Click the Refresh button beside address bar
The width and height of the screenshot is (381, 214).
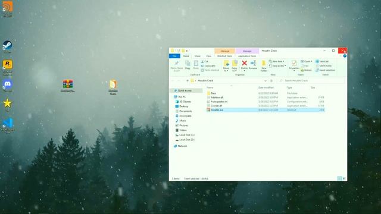(x=271, y=81)
